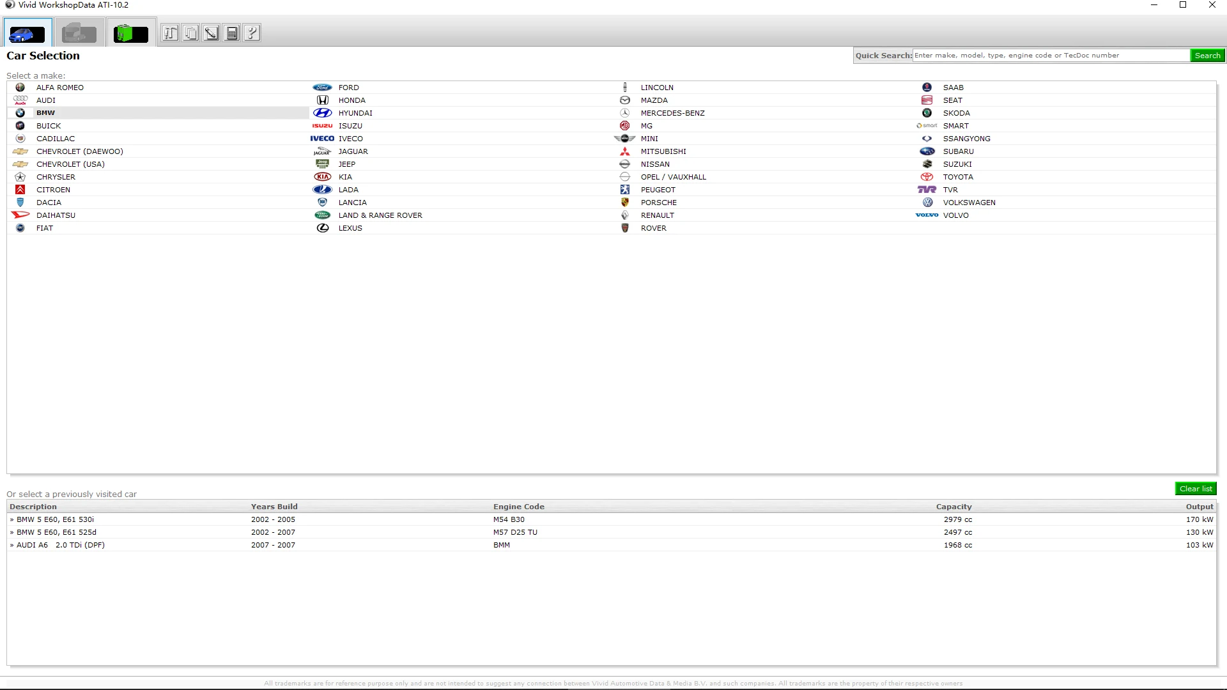This screenshot has height=690, width=1227.
Task: Launch the calculator toolbar icon
Action: point(232,33)
